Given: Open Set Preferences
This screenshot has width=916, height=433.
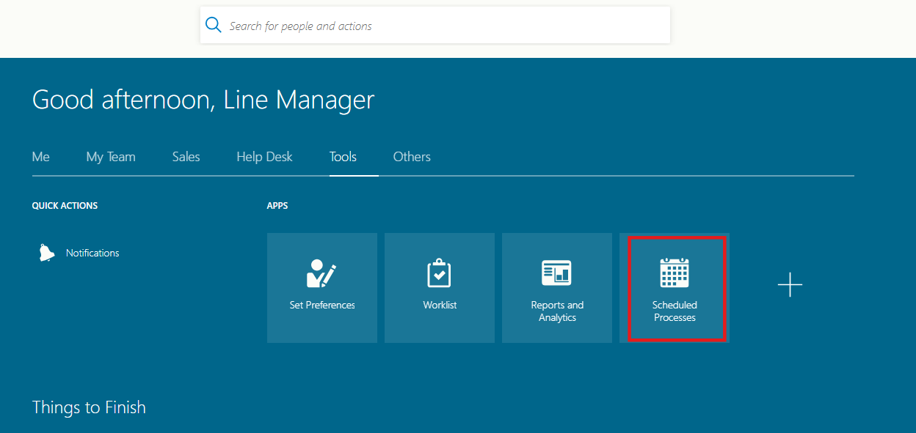Looking at the screenshot, I should click(321, 288).
